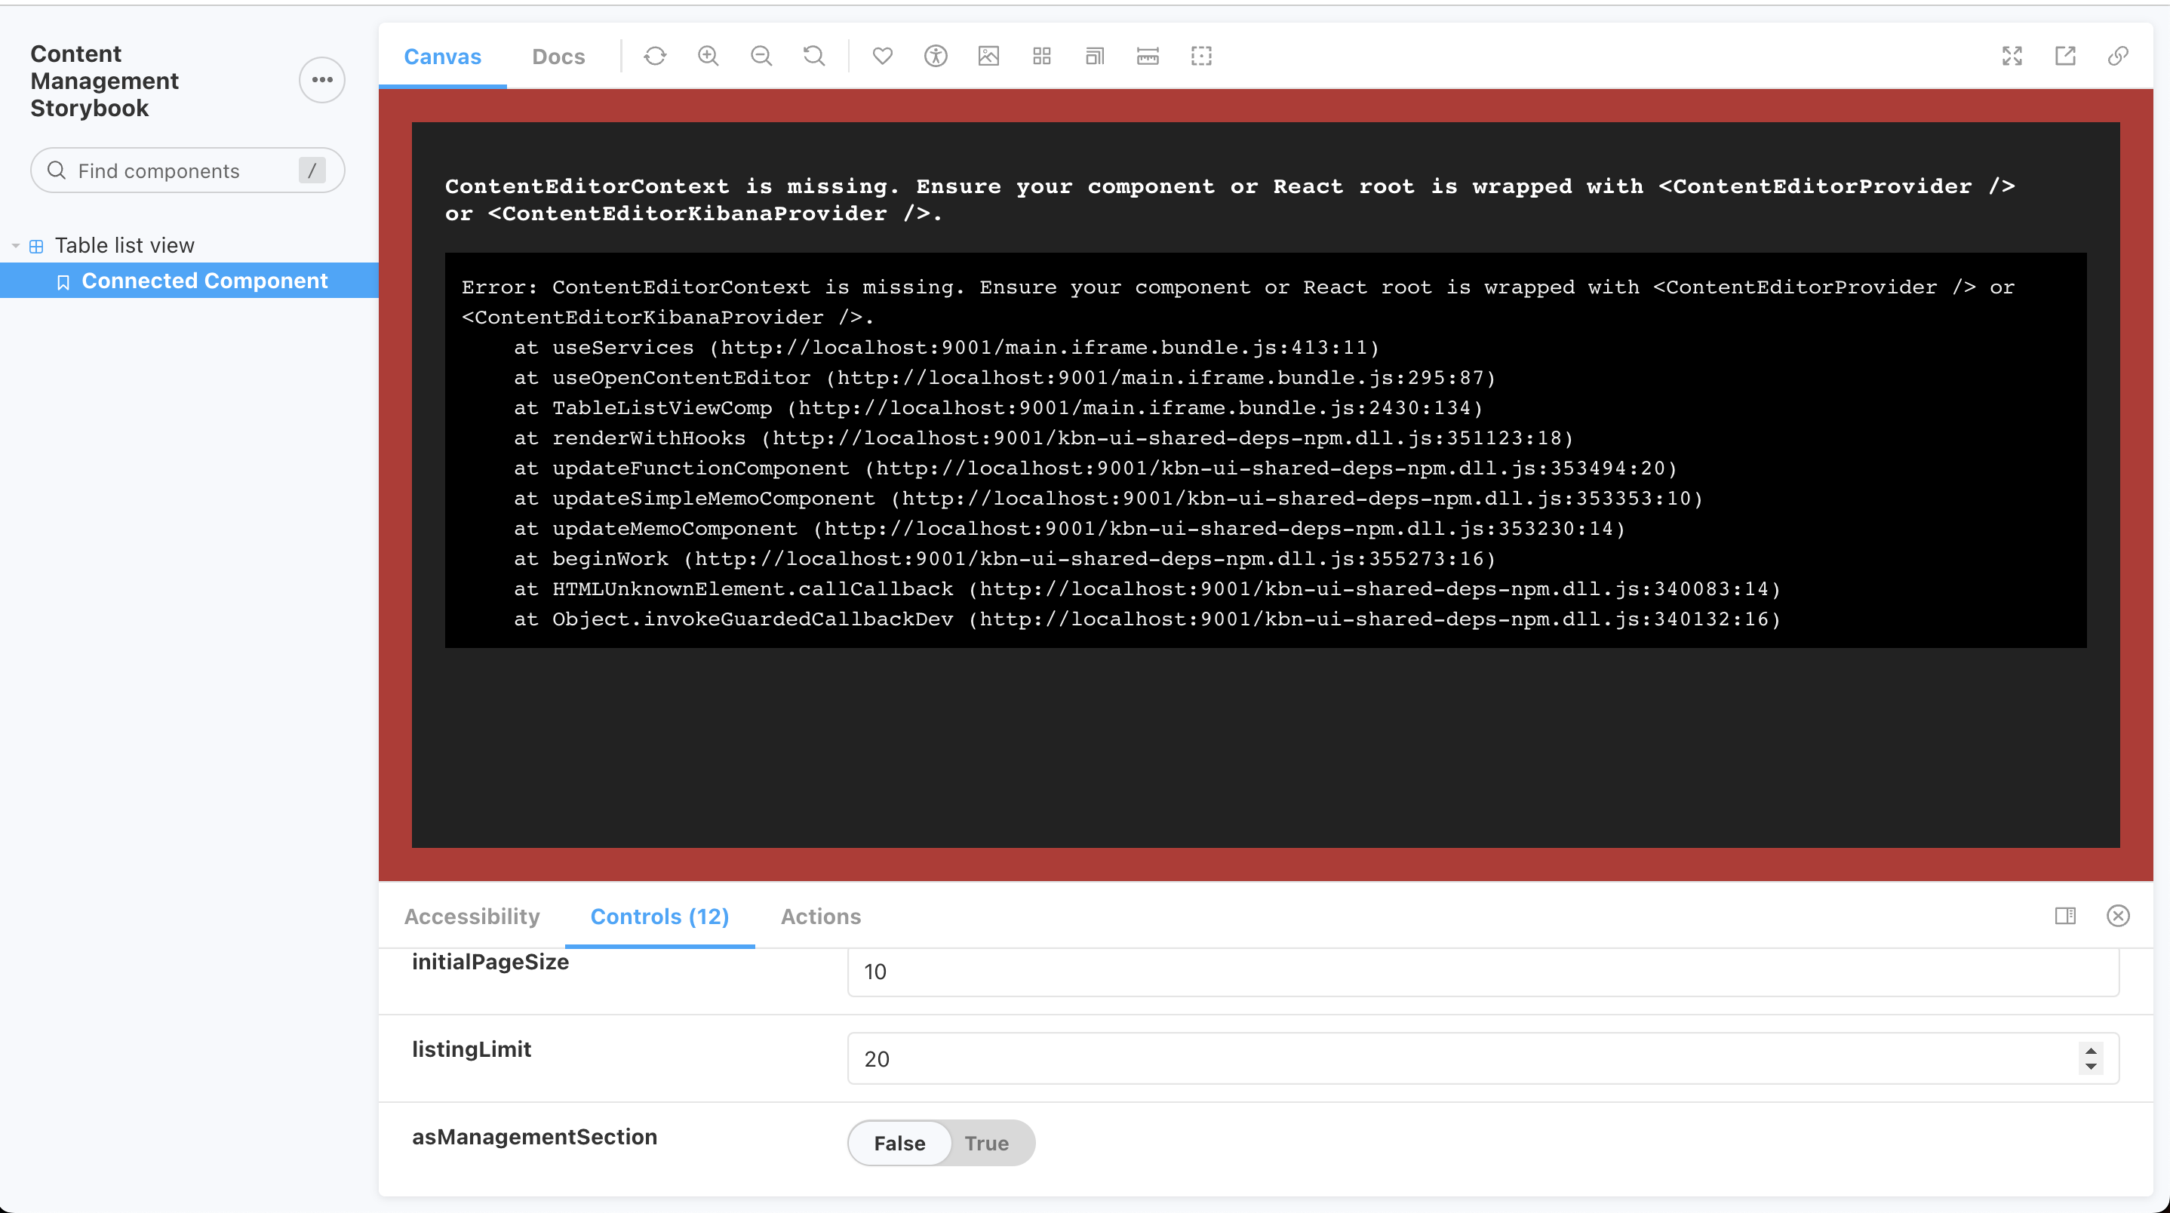Click the listingLimit number field
Screen dimensions: 2170x1213
pyautogui.click(x=1483, y=1059)
